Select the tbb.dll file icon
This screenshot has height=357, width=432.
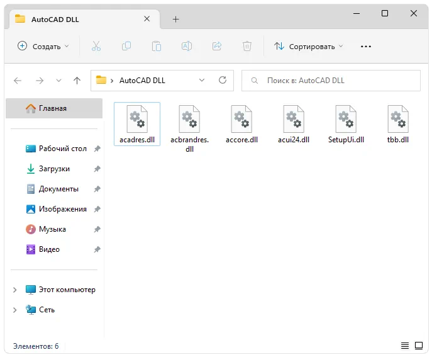(x=398, y=119)
